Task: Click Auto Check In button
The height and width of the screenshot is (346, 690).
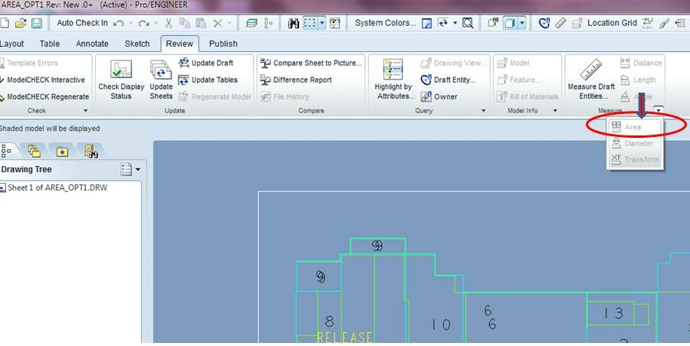Action: (x=82, y=23)
